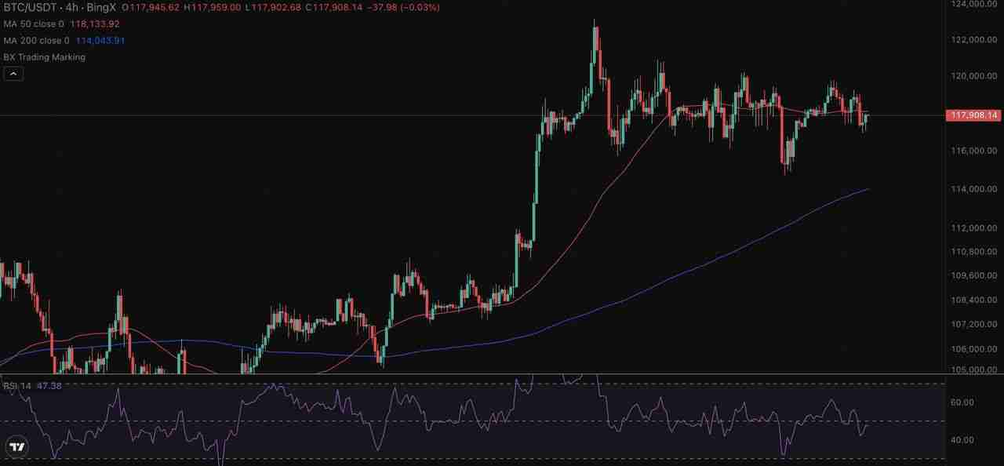
Task: Click the TradingView logo icon
Action: tap(16, 447)
